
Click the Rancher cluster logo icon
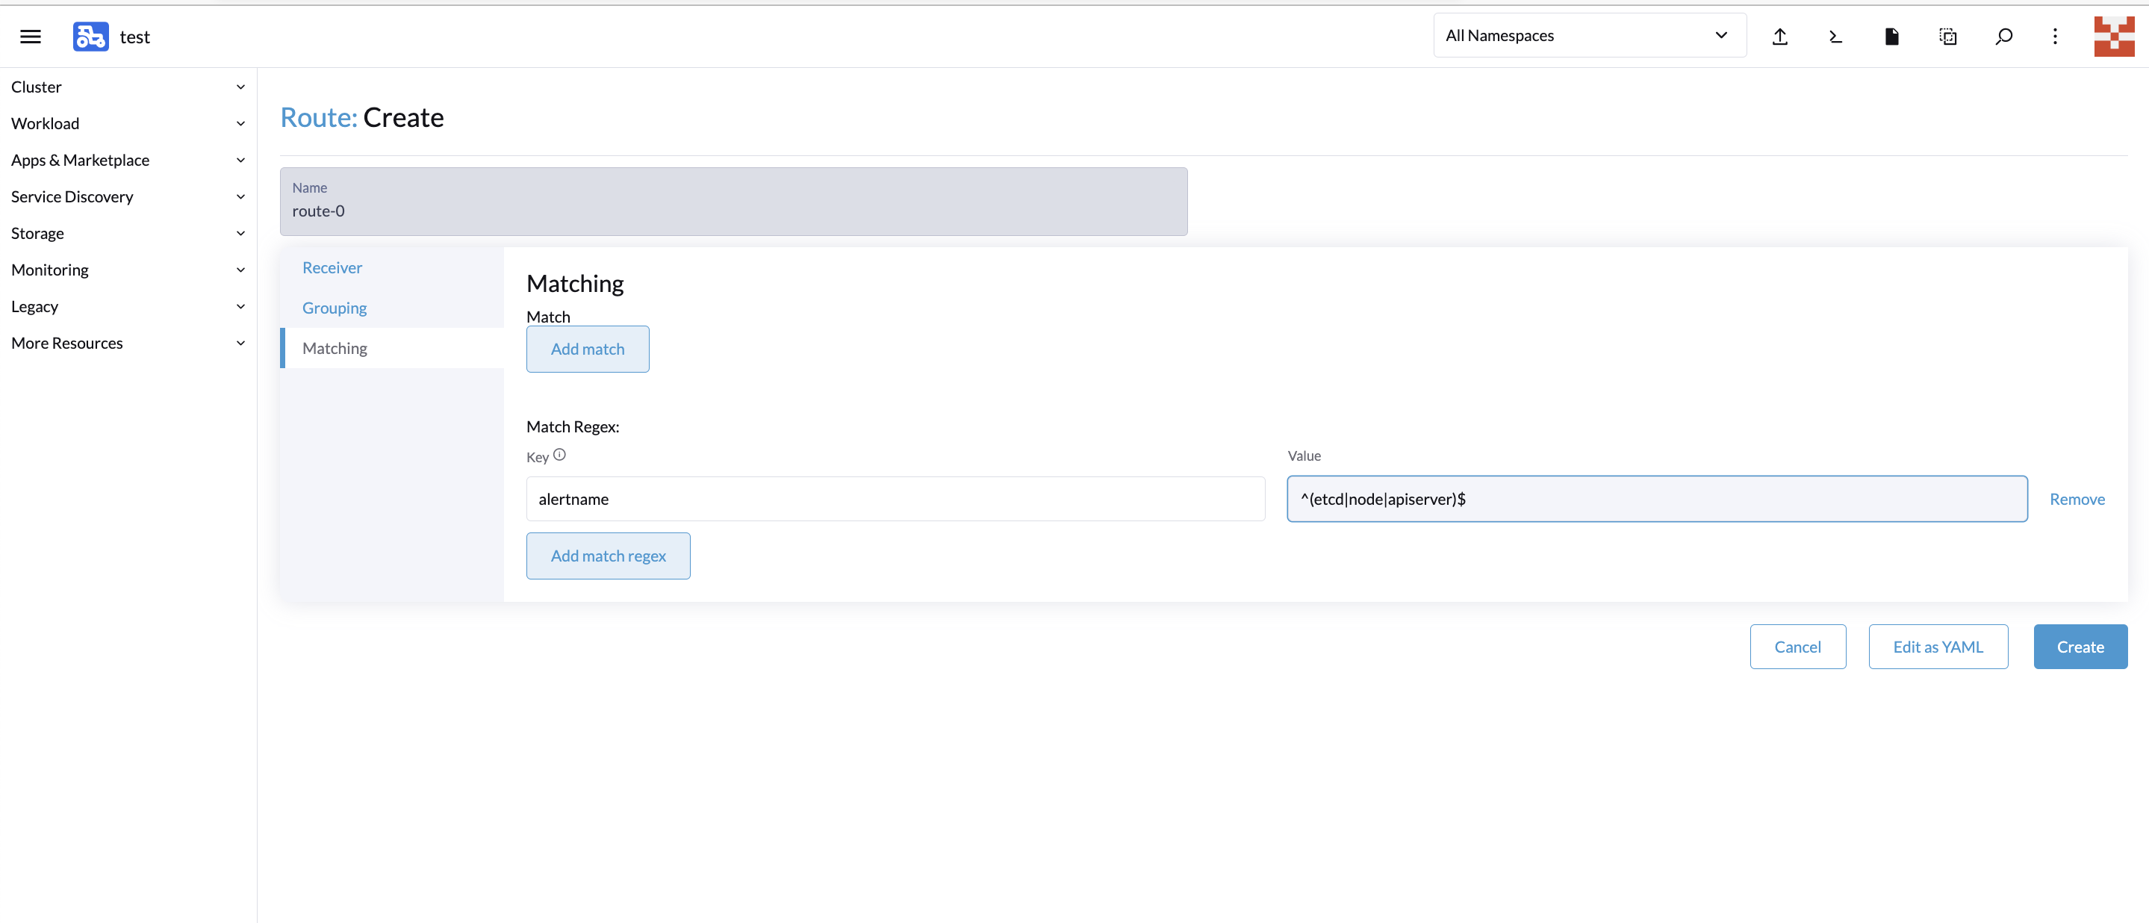coord(90,37)
